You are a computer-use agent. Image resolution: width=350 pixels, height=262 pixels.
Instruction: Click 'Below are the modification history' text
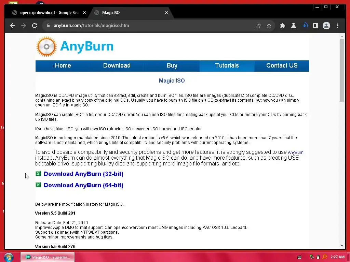(79, 204)
